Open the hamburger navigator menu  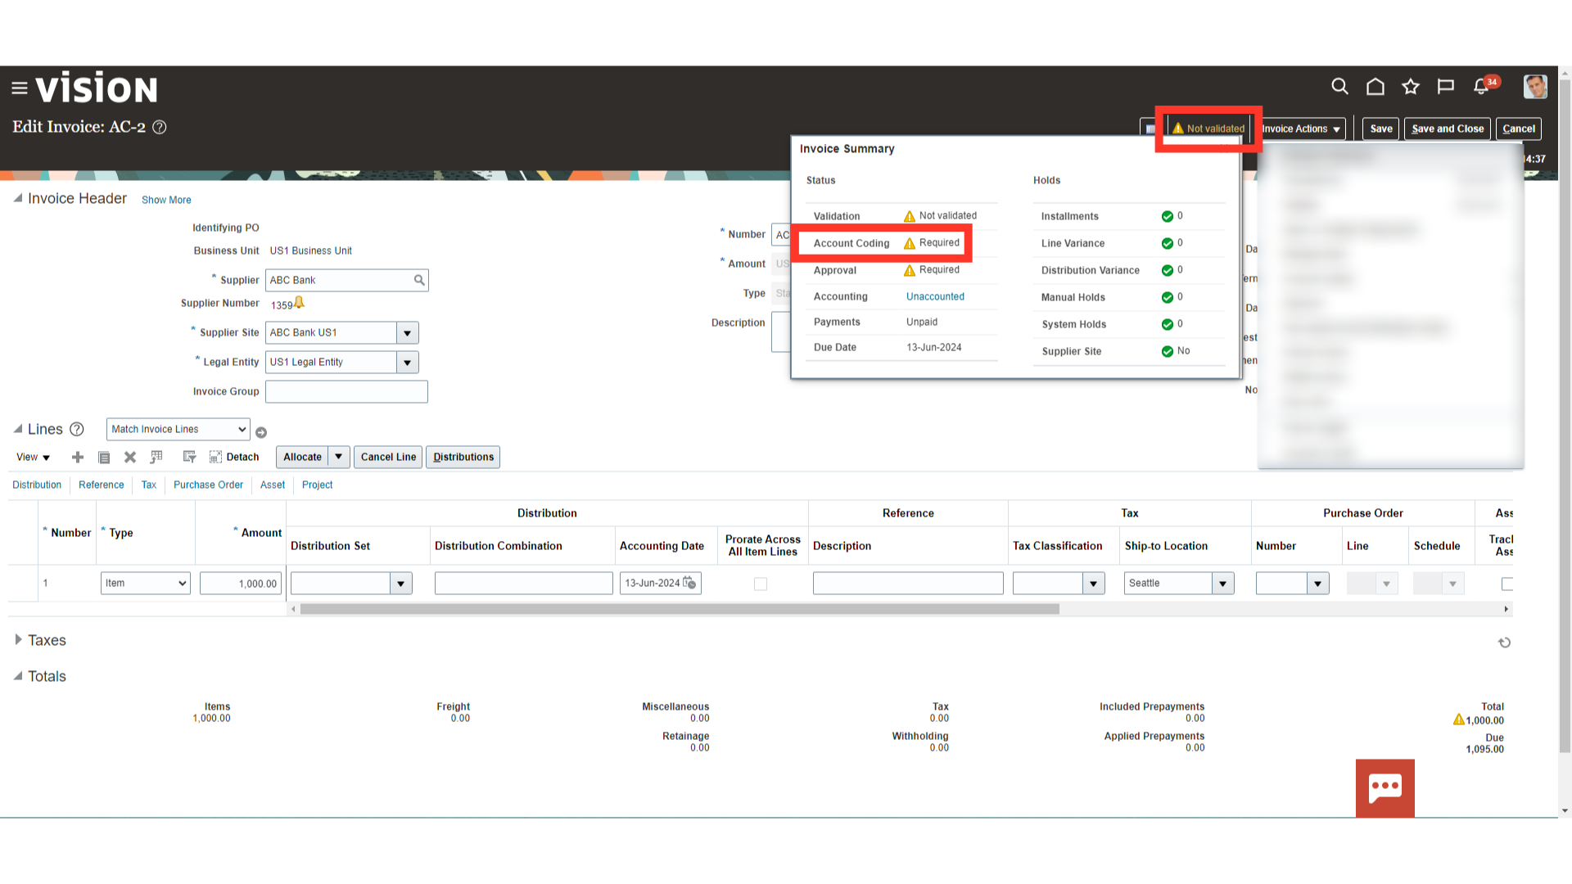pos(20,88)
